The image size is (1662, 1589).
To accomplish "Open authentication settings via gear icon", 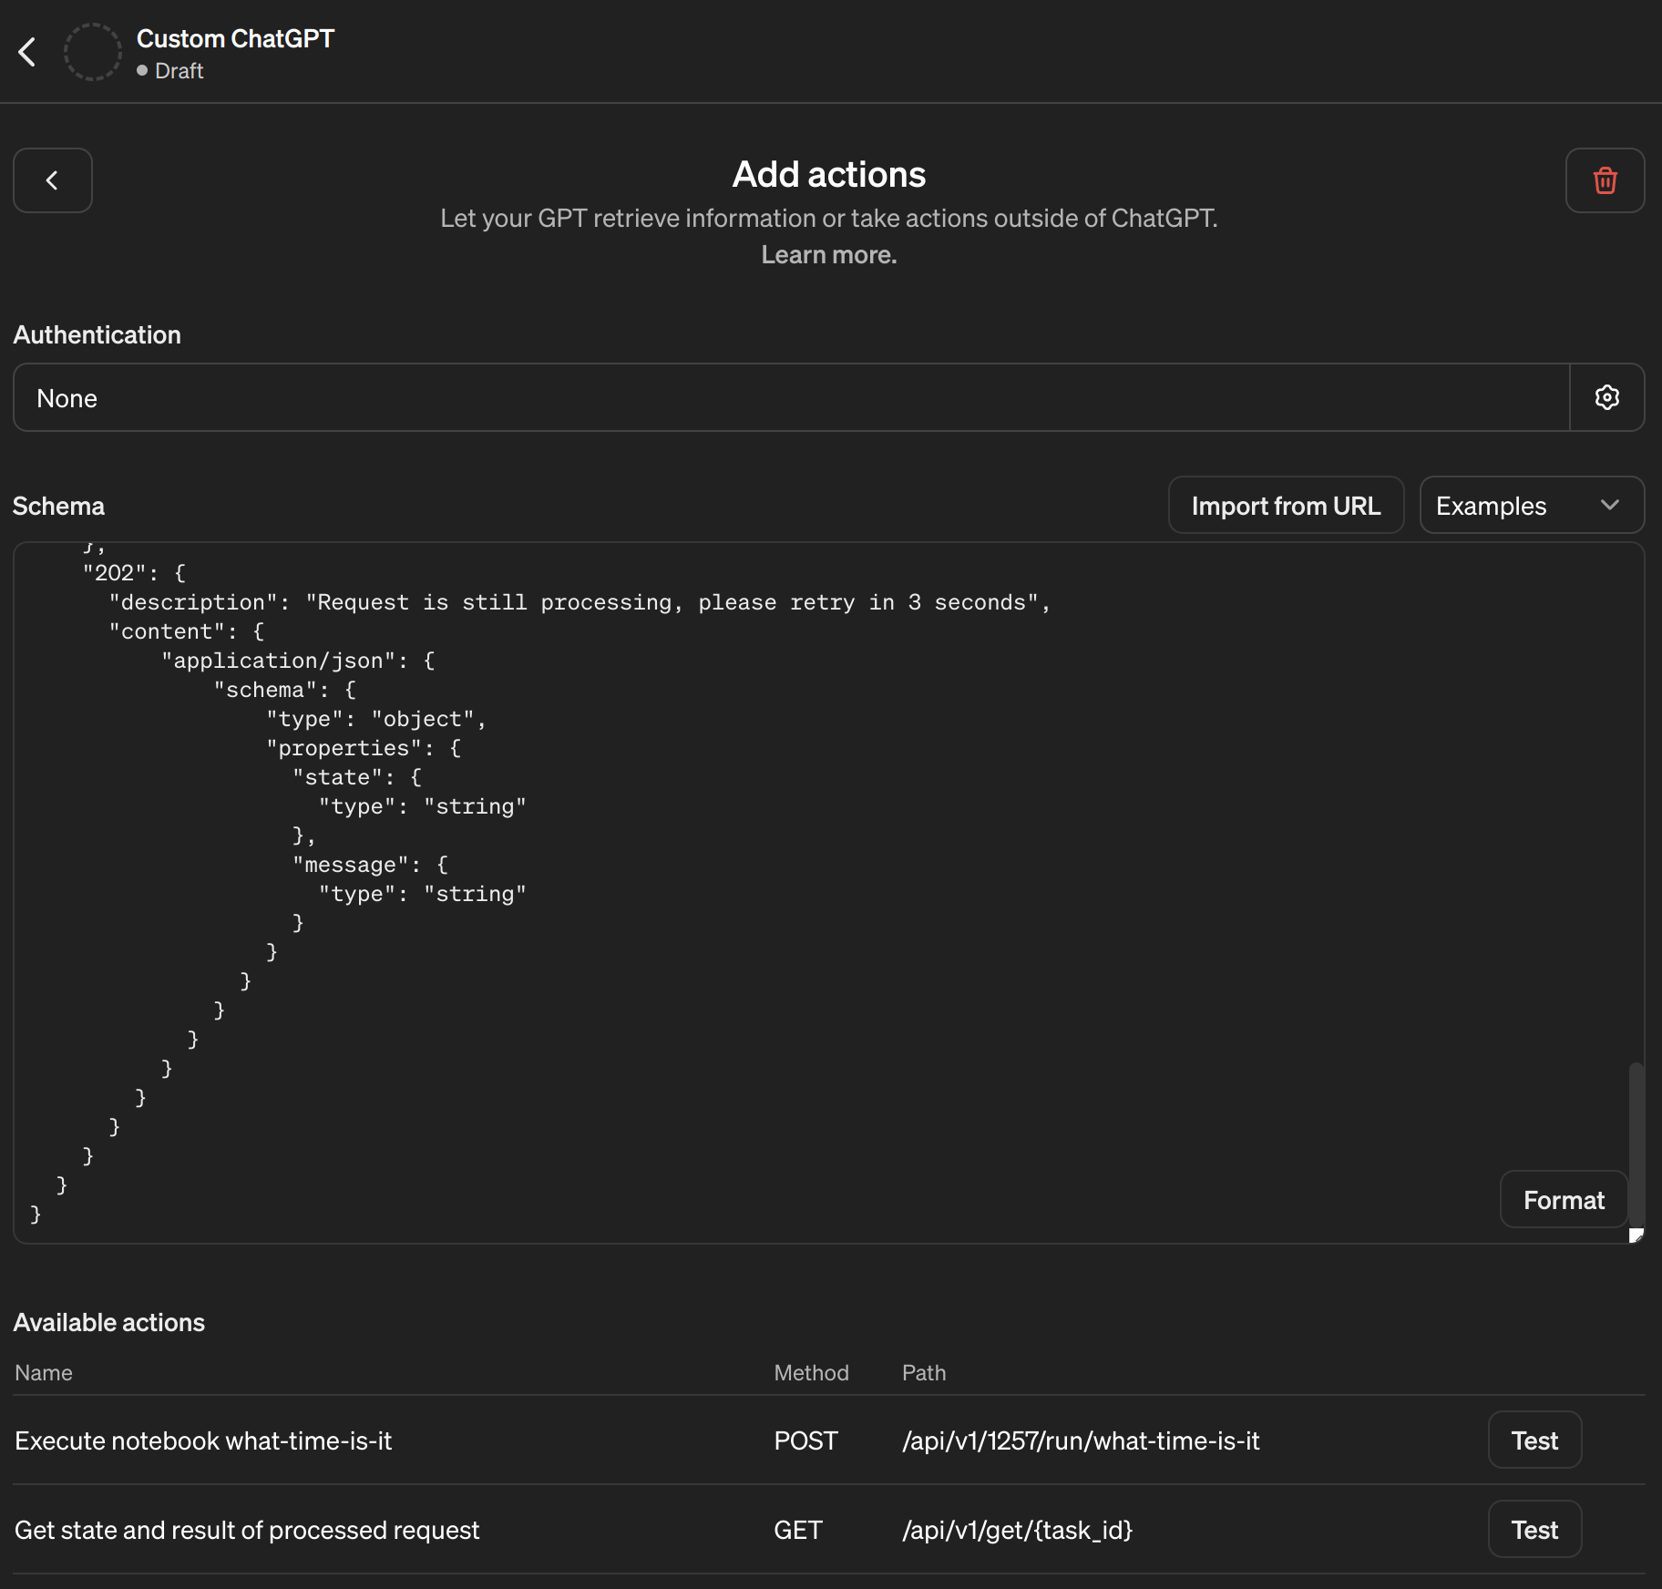I will coord(1606,397).
